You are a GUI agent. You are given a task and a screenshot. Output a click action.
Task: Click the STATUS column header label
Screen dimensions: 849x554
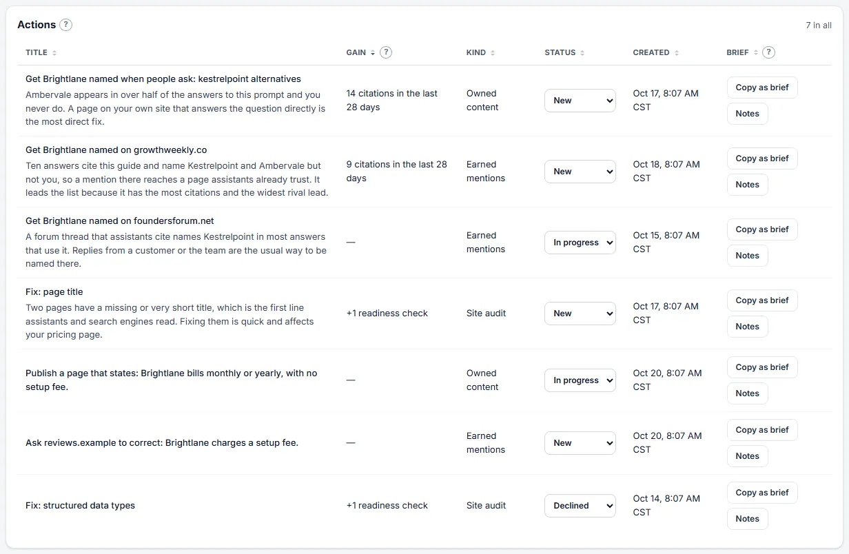coord(560,53)
